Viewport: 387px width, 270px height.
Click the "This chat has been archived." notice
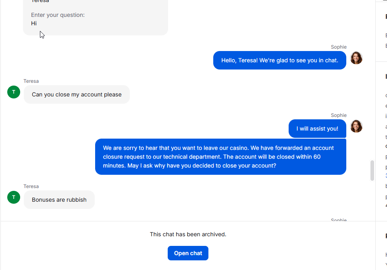pyautogui.click(x=188, y=234)
